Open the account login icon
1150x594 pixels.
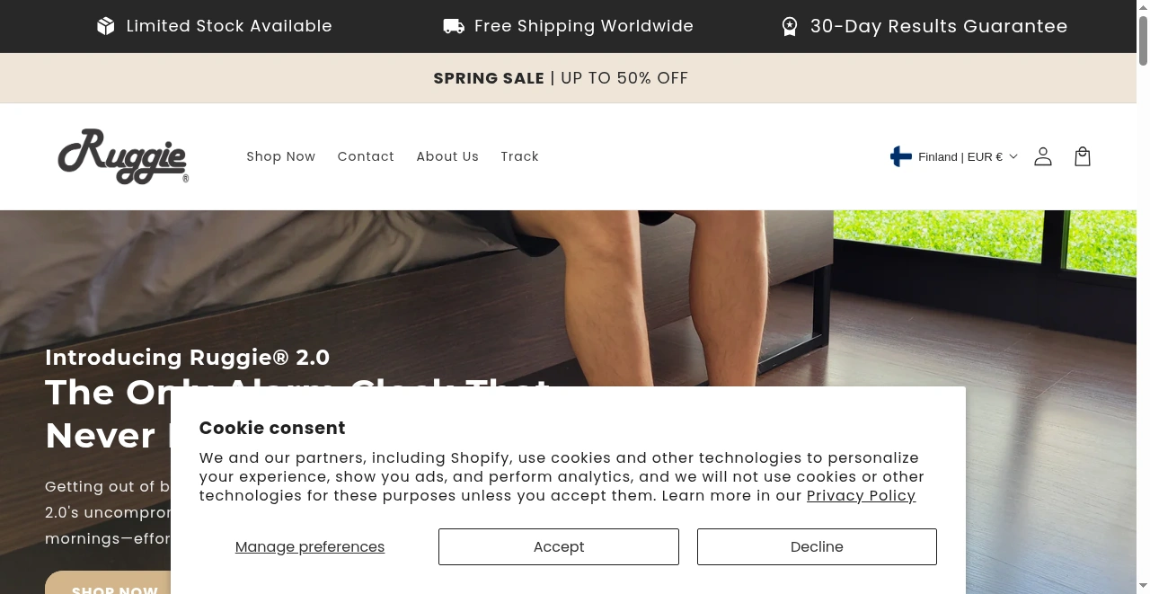[x=1042, y=156]
